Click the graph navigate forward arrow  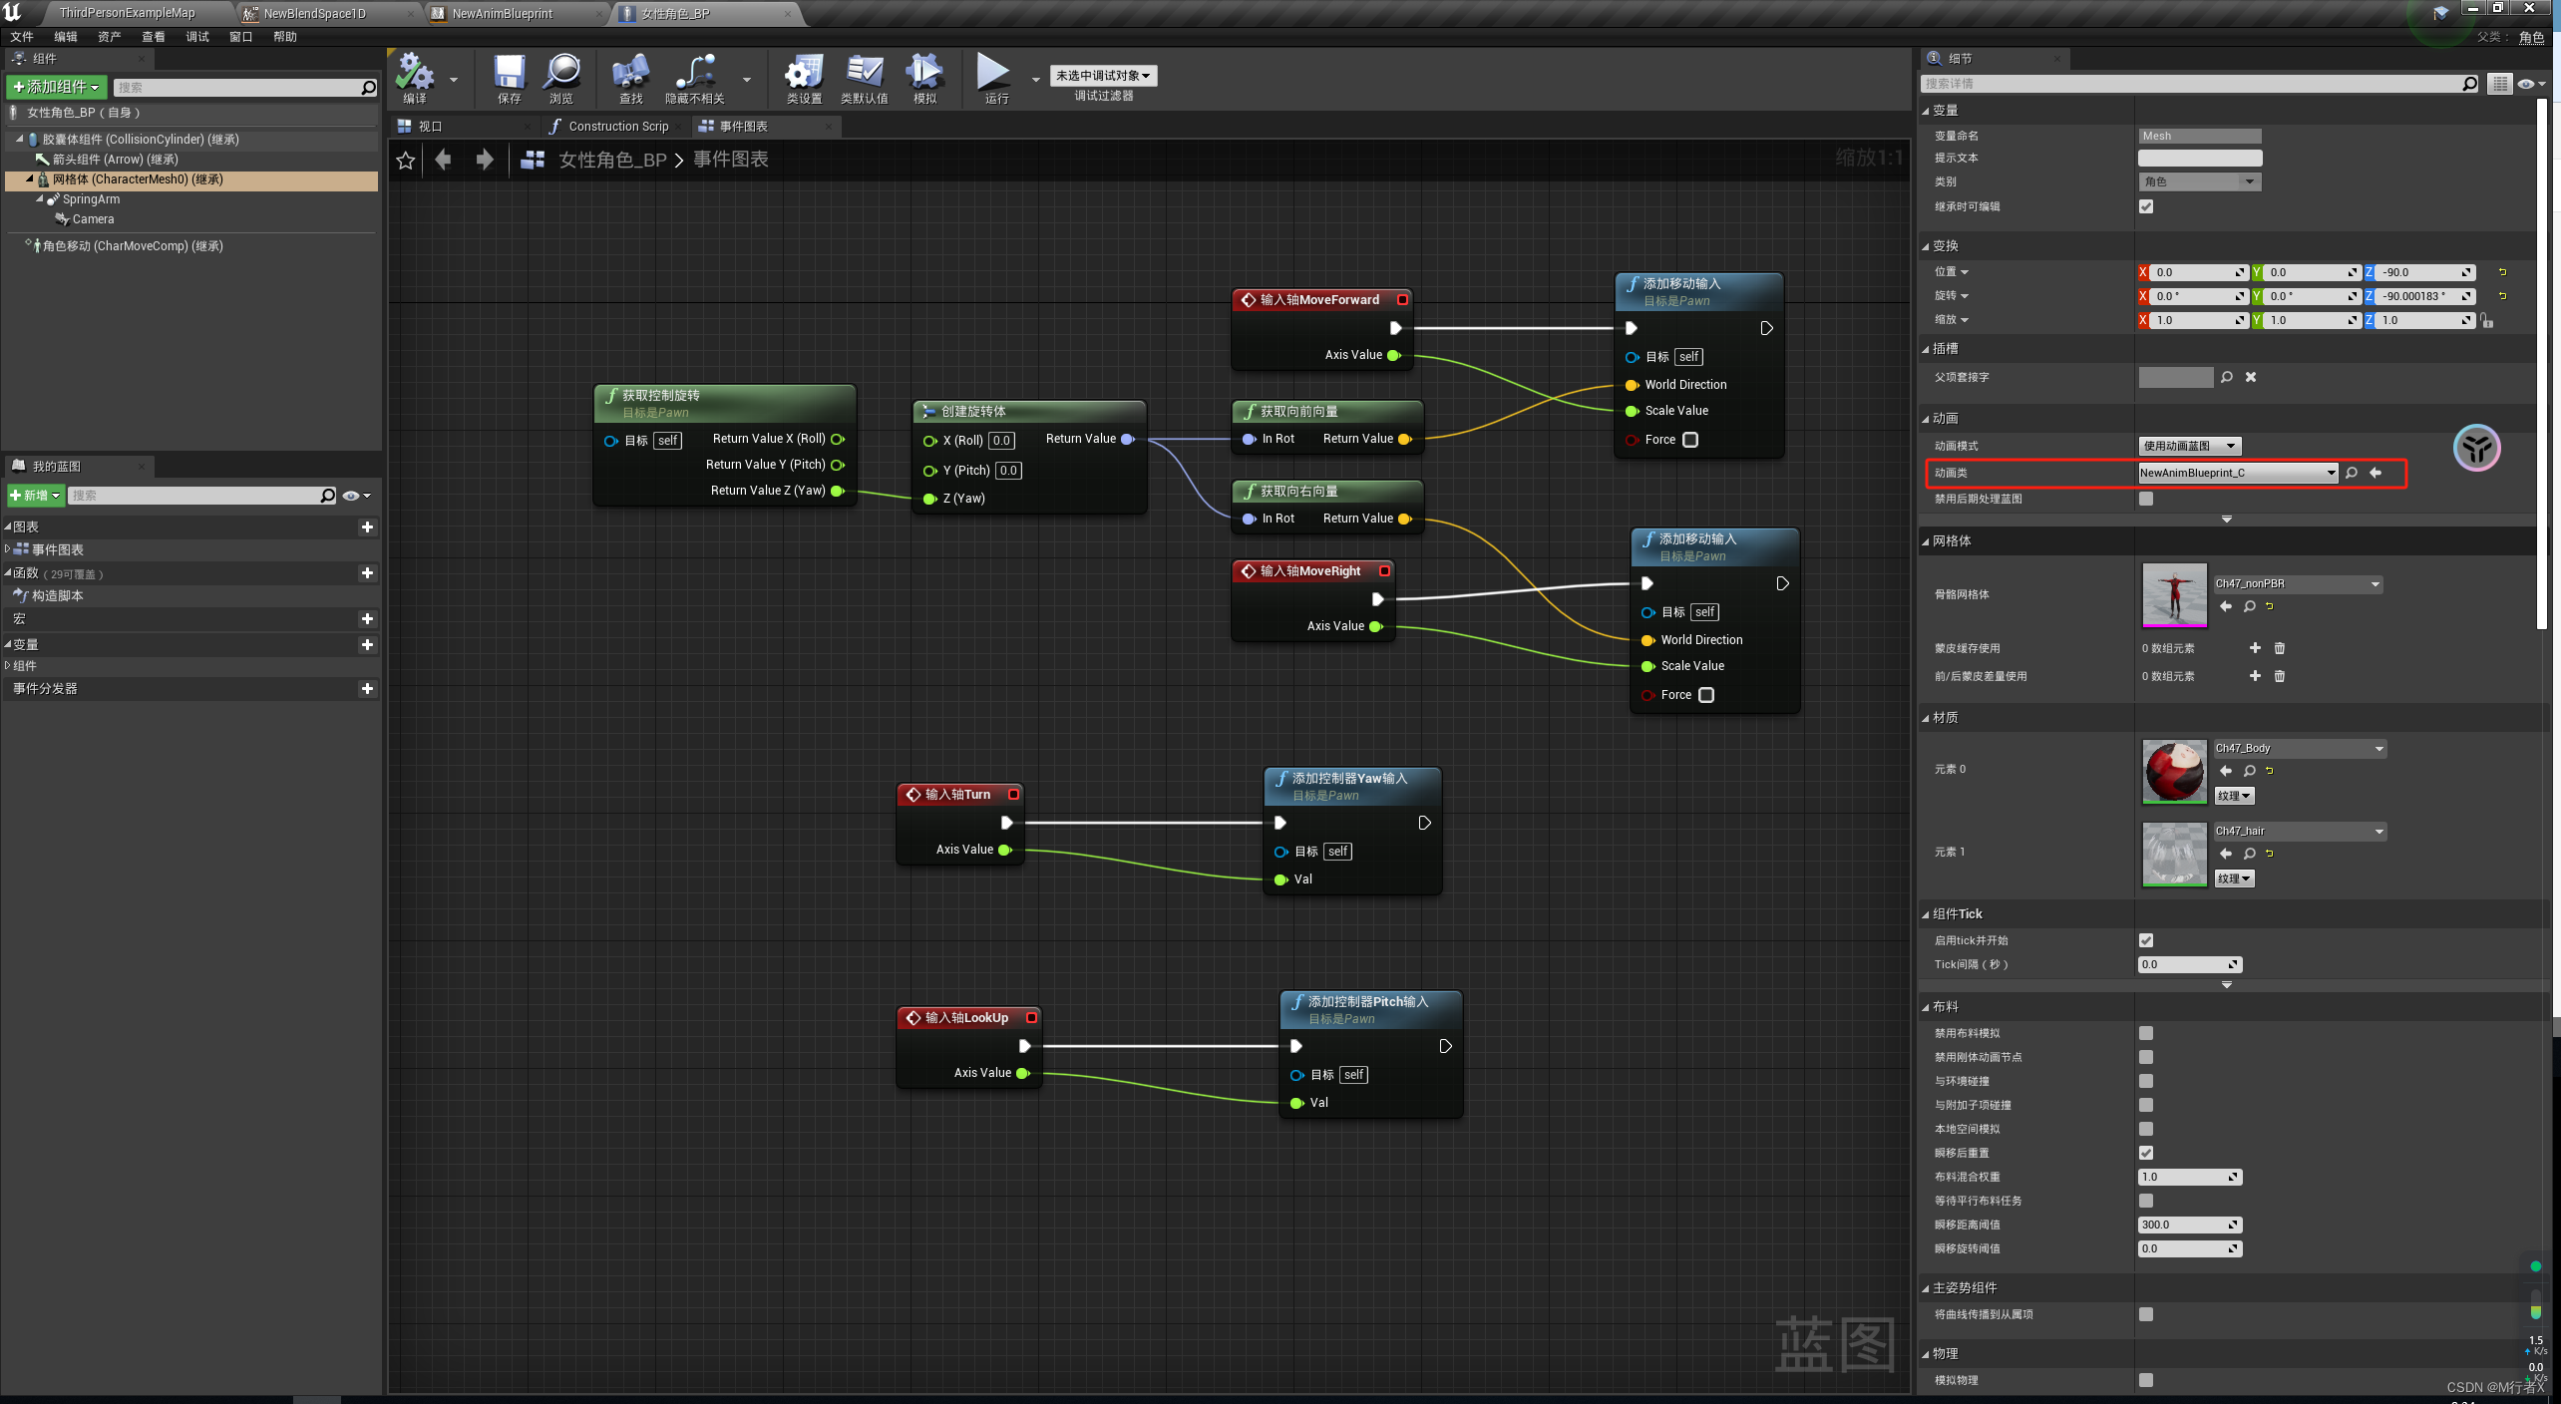pyautogui.click(x=485, y=160)
